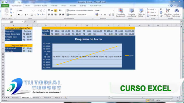Open sheet tab Módulo 1
The width and height of the screenshot is (184, 103).
[x=16, y=98]
